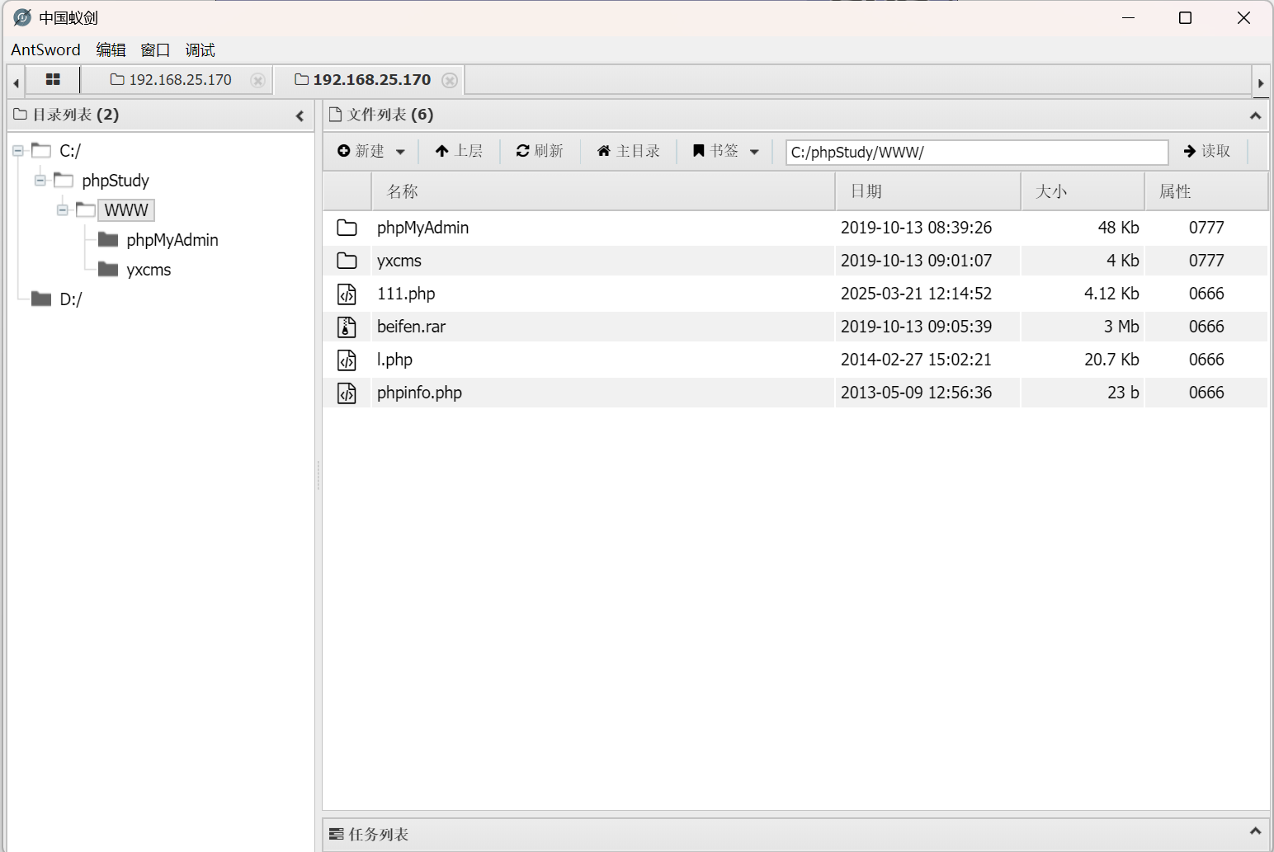Go to home directory via 主目录
This screenshot has height=852, width=1274.
pyautogui.click(x=629, y=151)
